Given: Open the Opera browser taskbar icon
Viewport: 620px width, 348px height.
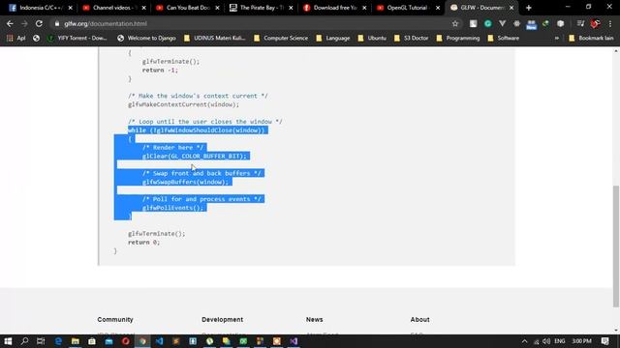Looking at the screenshot, I should (x=125, y=341).
